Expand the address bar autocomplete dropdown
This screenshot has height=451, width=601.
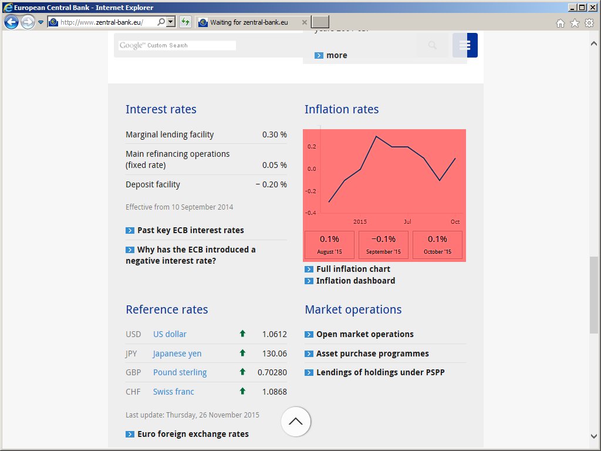coord(171,22)
